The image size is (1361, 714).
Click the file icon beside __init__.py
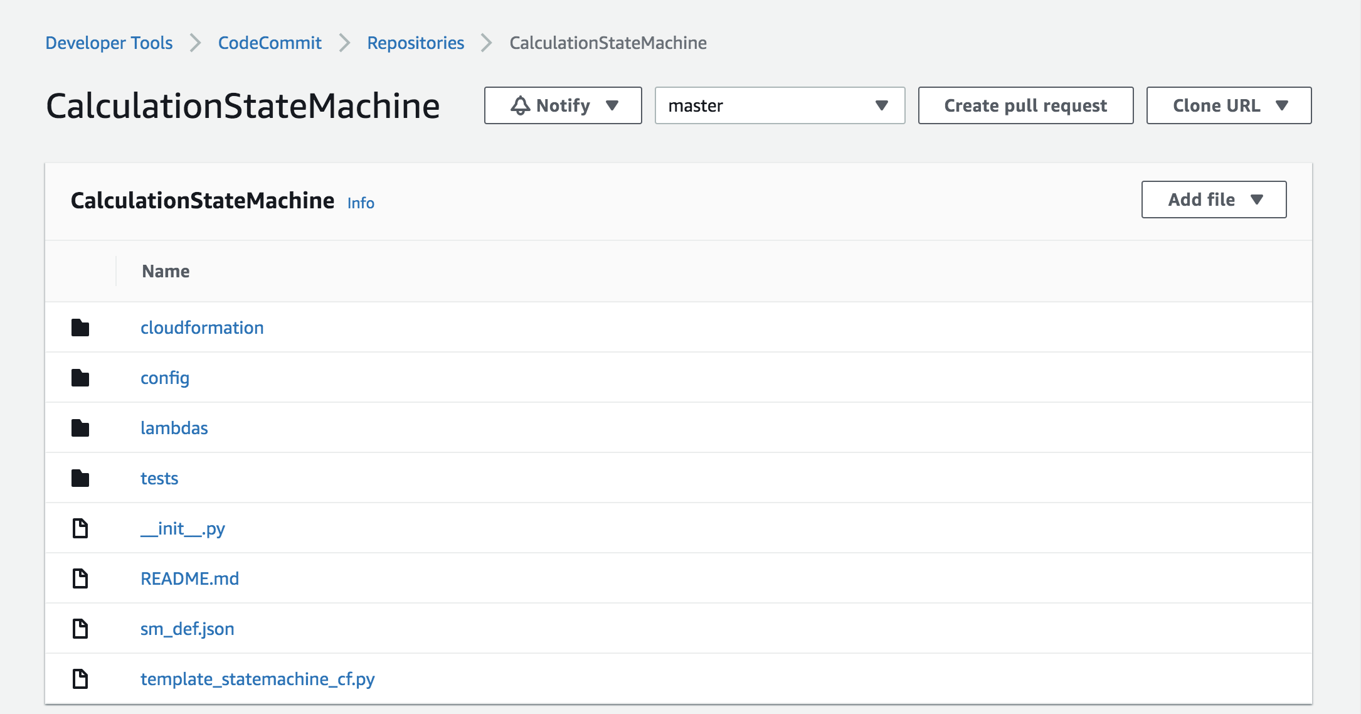80,528
